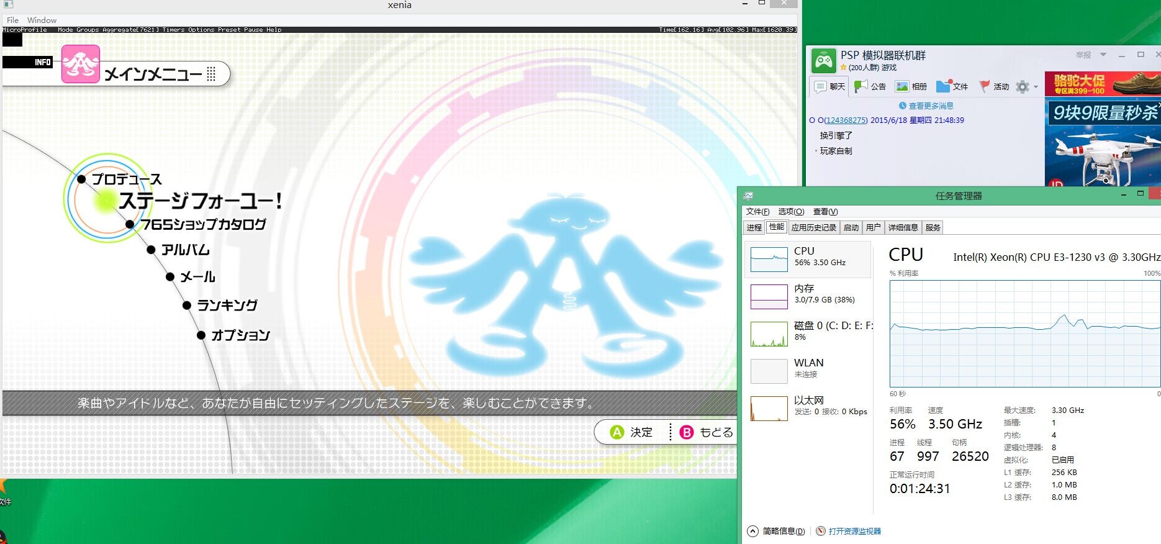The image size is (1161, 544).
Task: Select 内存 memory in performance sidebar
Action: click(x=808, y=296)
